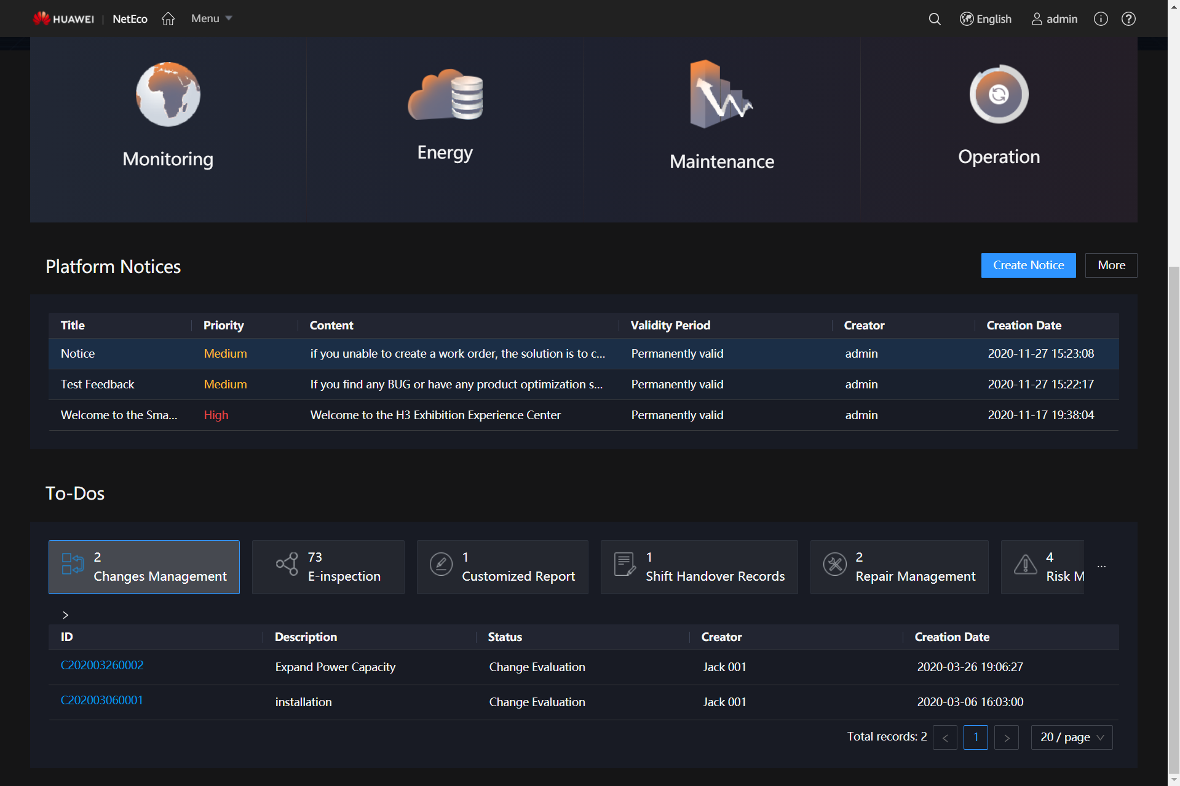Expand the small chevron above ID column
Image resolution: width=1180 pixels, height=786 pixels.
[65, 615]
